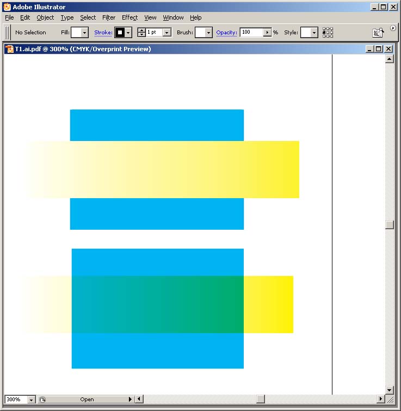The width and height of the screenshot is (401, 411).
Task: Open the control palette options menu
Action: coord(393,28)
